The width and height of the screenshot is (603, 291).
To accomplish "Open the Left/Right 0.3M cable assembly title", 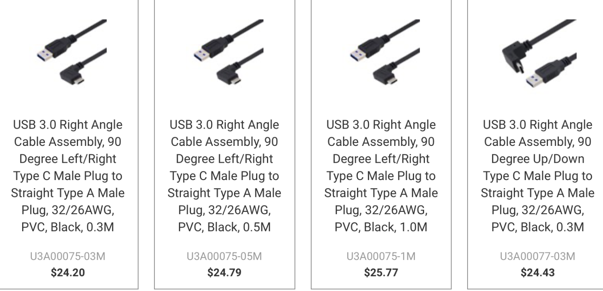I will [x=68, y=176].
